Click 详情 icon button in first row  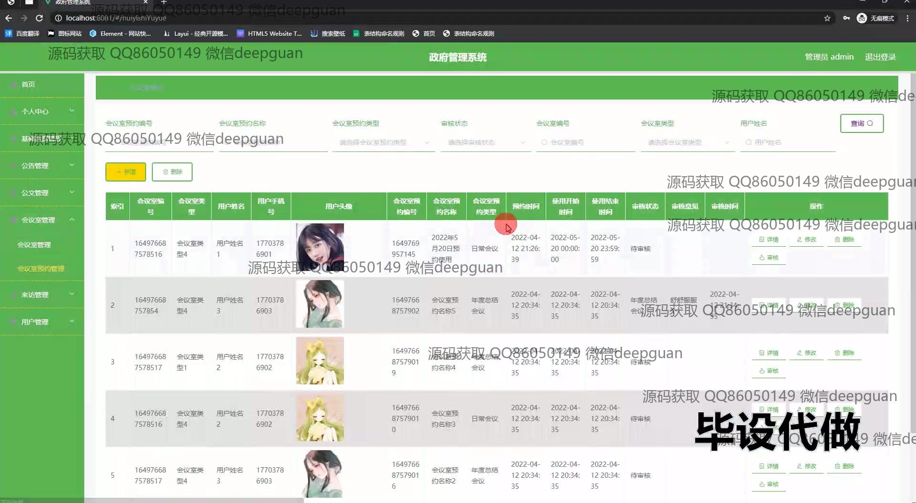click(769, 240)
